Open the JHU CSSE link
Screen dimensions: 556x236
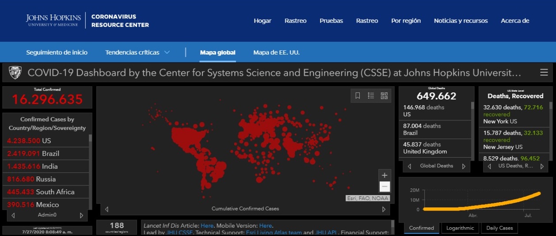(x=179, y=232)
